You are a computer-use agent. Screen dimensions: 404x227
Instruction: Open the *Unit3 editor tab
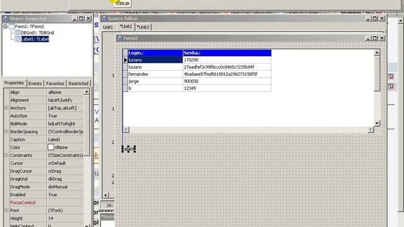pyautogui.click(x=143, y=27)
